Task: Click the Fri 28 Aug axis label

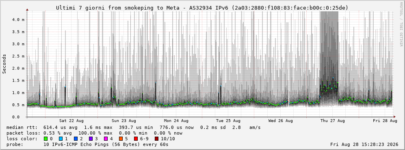Action: [x=385, y=121]
